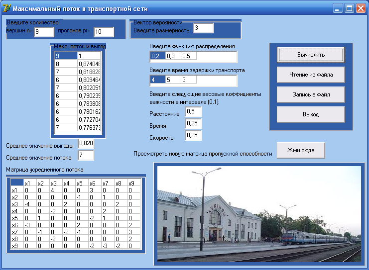Viewport: 369px width, 270px height.
Task: Select the Среднее значение потока field
Action: click(86, 156)
